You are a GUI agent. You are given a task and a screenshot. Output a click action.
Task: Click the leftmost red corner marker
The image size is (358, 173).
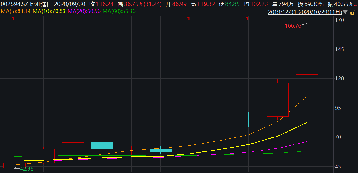[x=13, y=19]
